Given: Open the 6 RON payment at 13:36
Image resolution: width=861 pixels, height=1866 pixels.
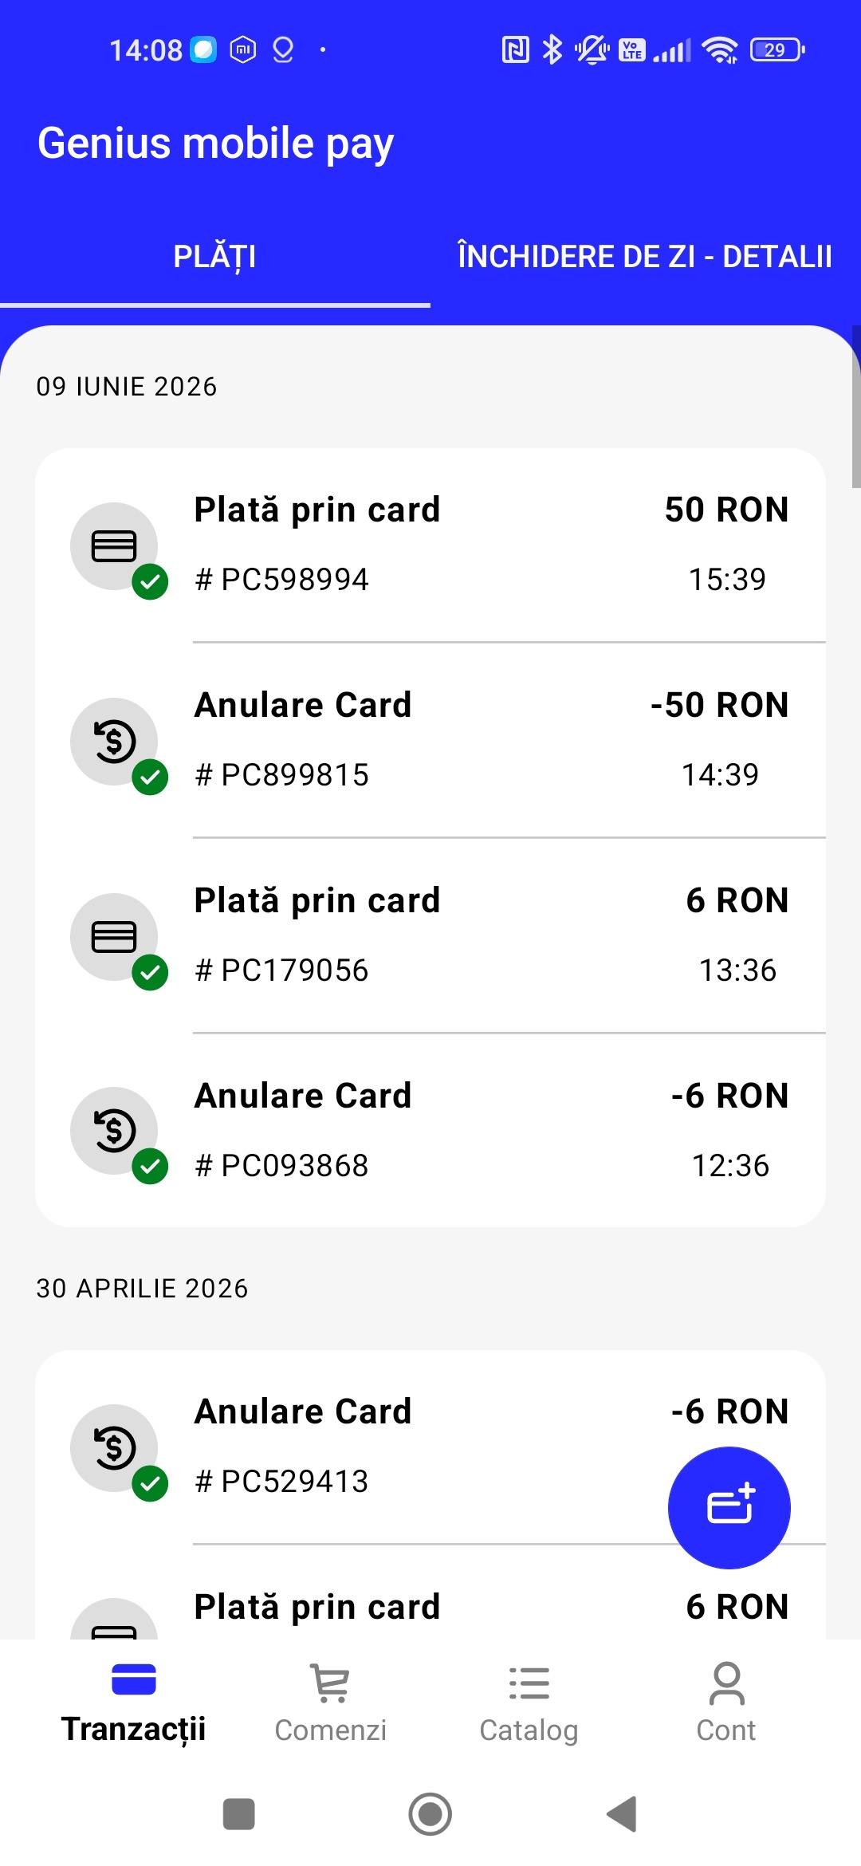Looking at the screenshot, I should (x=431, y=935).
